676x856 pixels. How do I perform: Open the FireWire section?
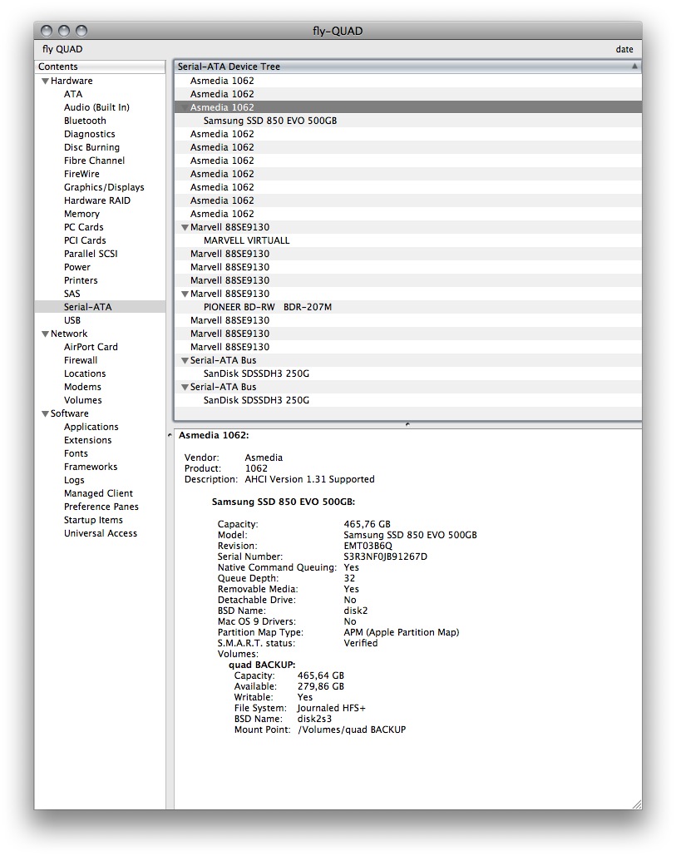[81, 174]
